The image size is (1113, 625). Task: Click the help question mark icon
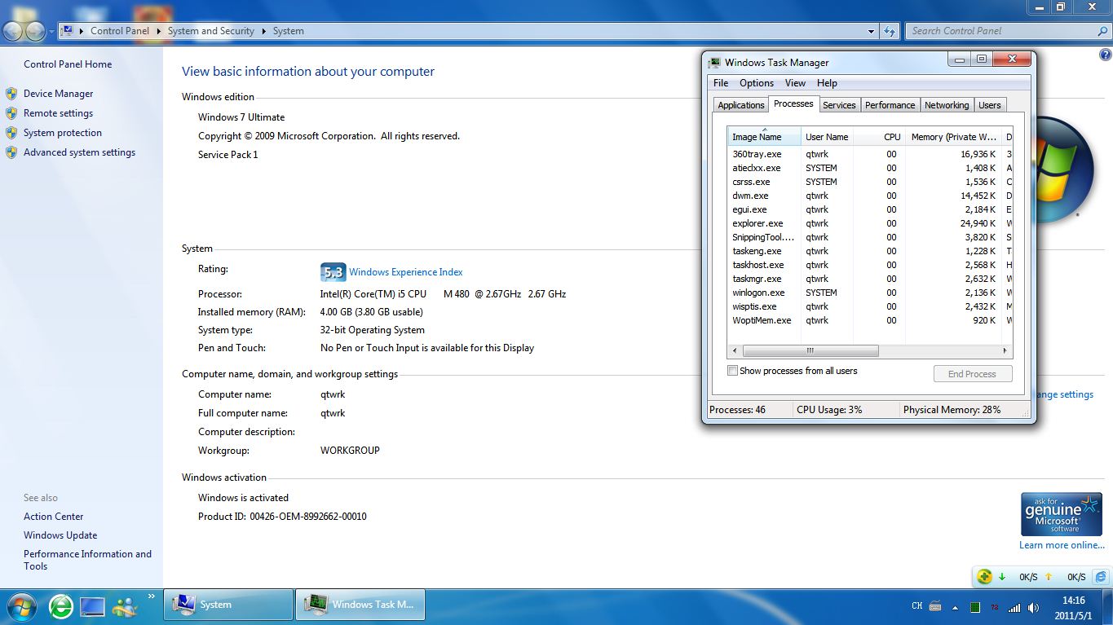click(1105, 55)
